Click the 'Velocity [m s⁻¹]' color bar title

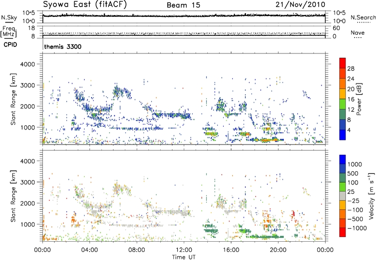pos(371,196)
